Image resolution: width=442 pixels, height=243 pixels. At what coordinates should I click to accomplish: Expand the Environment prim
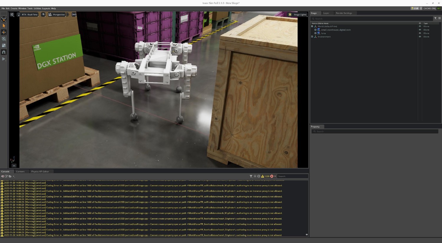[x=312, y=37]
